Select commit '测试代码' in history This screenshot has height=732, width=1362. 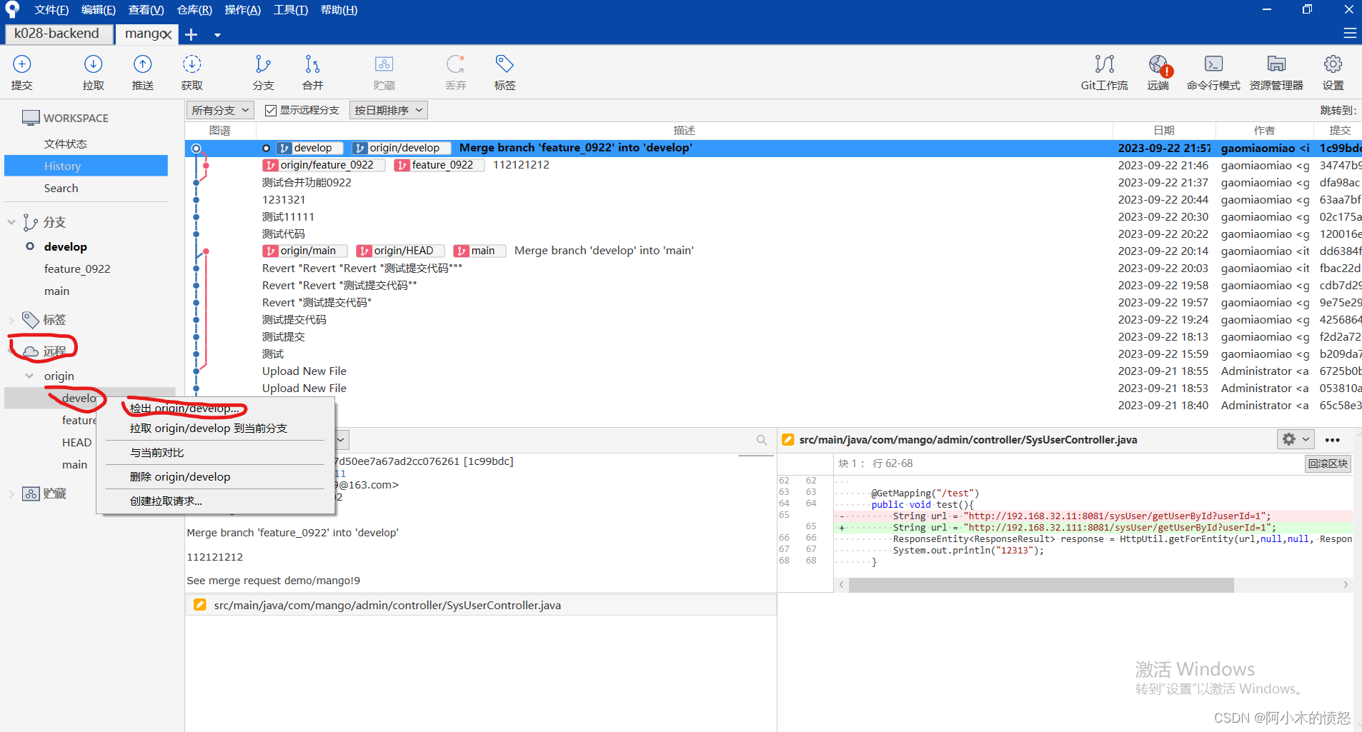pyautogui.click(x=283, y=234)
